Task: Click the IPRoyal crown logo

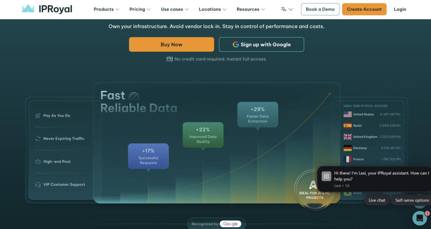Action: pos(28,9)
